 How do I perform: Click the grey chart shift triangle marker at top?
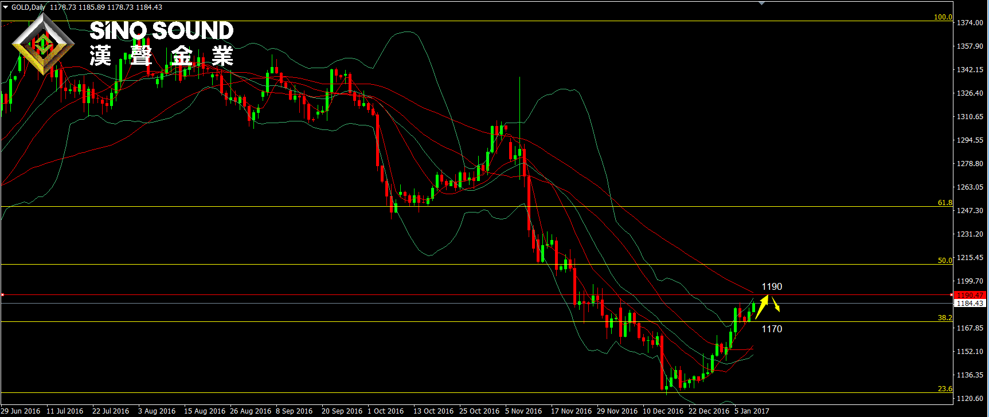761,3
